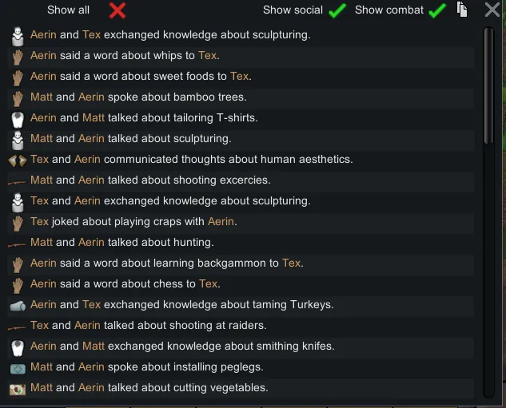The width and height of the screenshot is (506, 408).
Task: Disable the Show combat checkmark
Action: pos(437,10)
